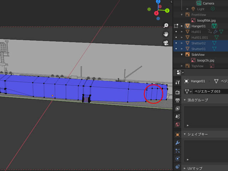Select Shetter02 in the outliner
Image resolution: width=228 pixels, height=171 pixels.
(198, 43)
